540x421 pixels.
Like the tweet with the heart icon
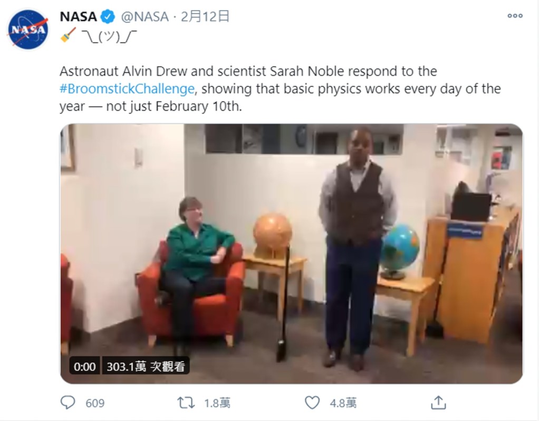(312, 403)
